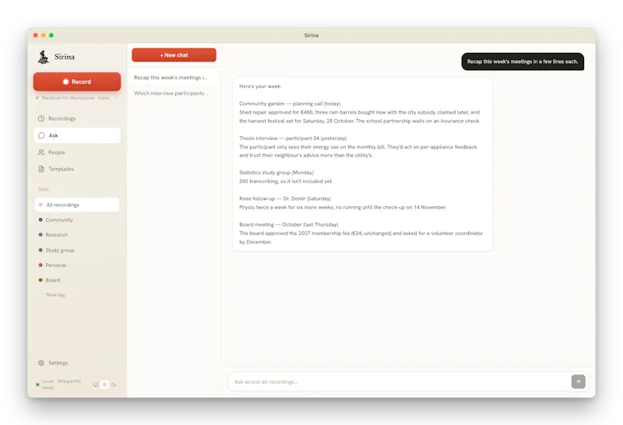623x425 pixels.
Task: Click the people icon in the sidebar
Action: 41,152
